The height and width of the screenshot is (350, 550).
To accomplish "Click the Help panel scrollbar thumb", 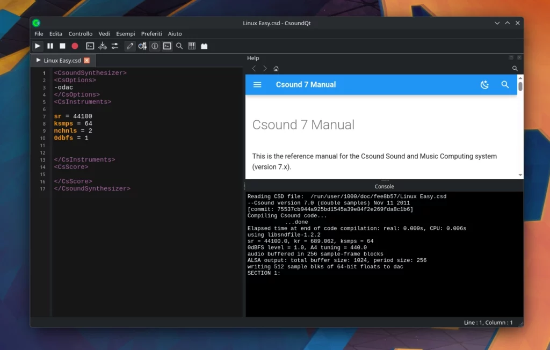I will pyautogui.click(x=520, y=86).
